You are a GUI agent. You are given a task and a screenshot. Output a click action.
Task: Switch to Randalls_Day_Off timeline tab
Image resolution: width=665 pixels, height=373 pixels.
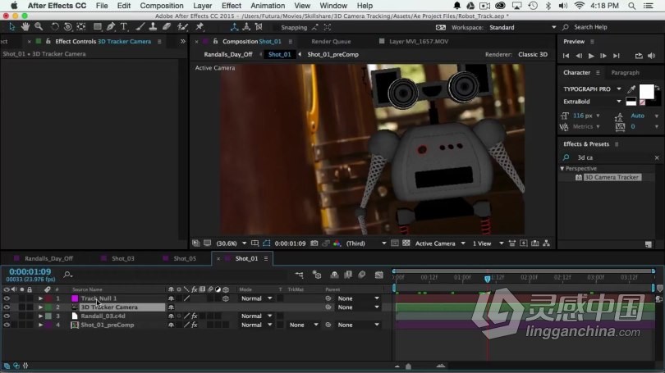(x=48, y=259)
